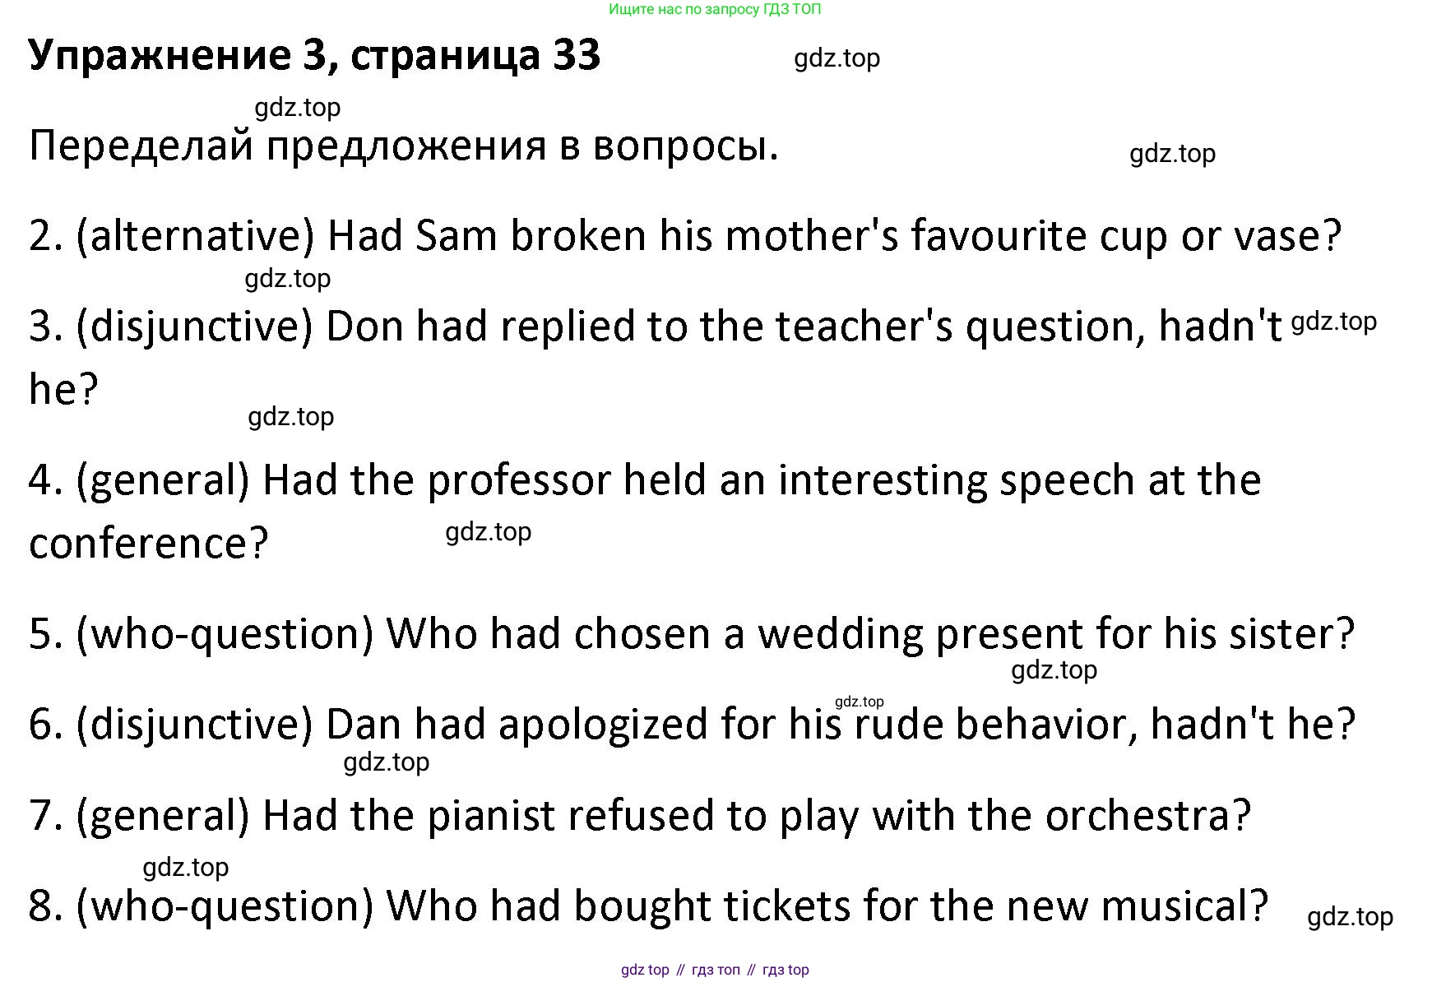Viewport: 1432px width, 982px height.
Task: Click the gdz.top watermark beside the exercise heading
Action: [836, 58]
